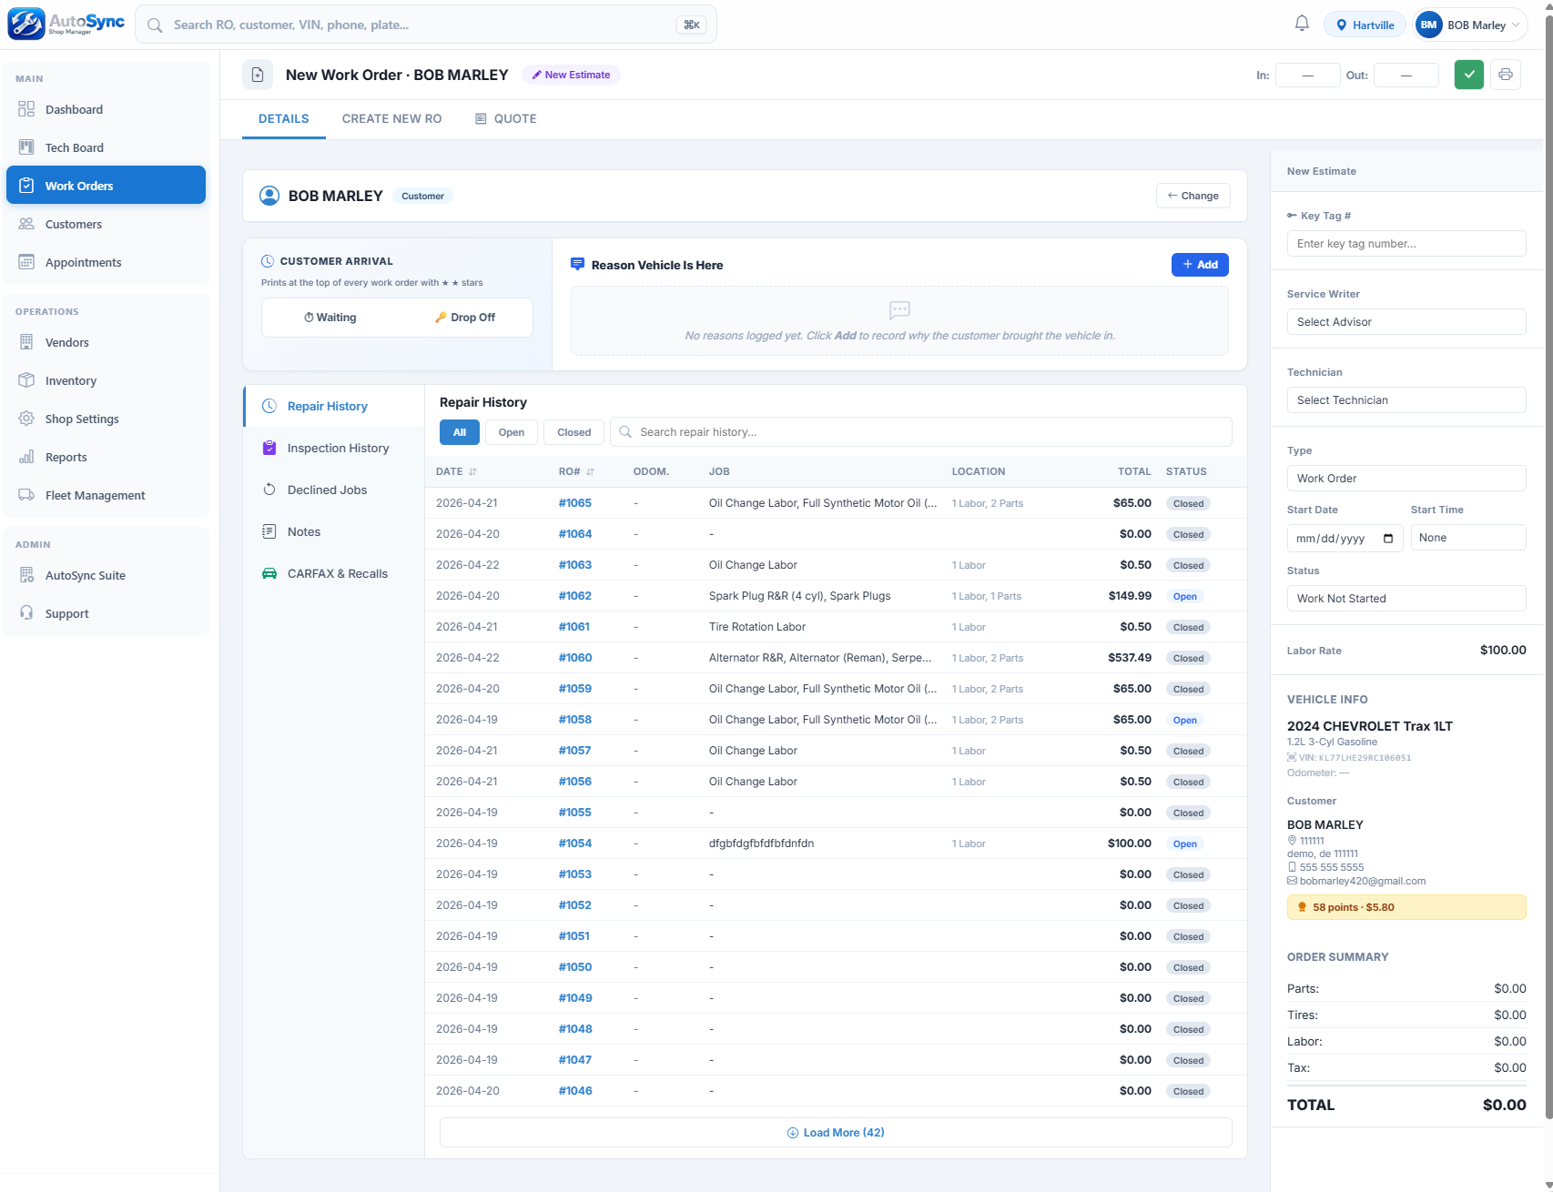
Task: Go to Customers in sidebar
Action: (x=106, y=224)
